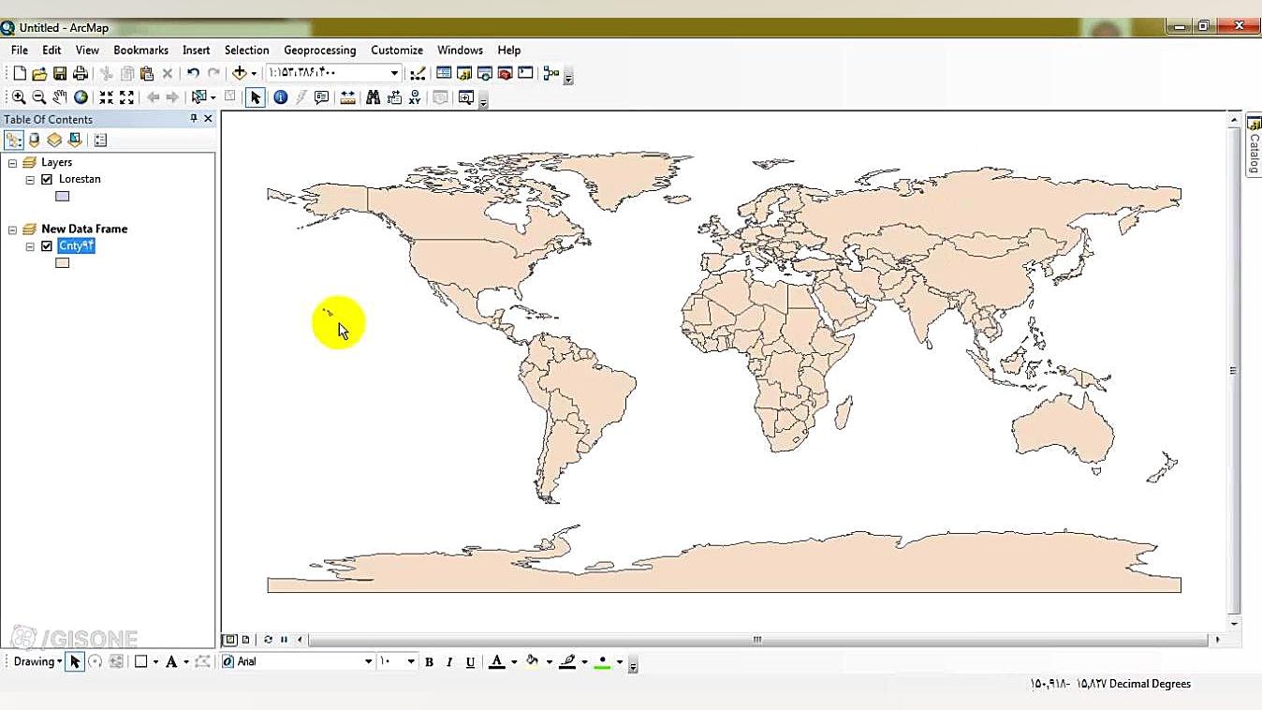Toggle visibility of the Cnty layer
The width and height of the screenshot is (1262, 710).
46,245
